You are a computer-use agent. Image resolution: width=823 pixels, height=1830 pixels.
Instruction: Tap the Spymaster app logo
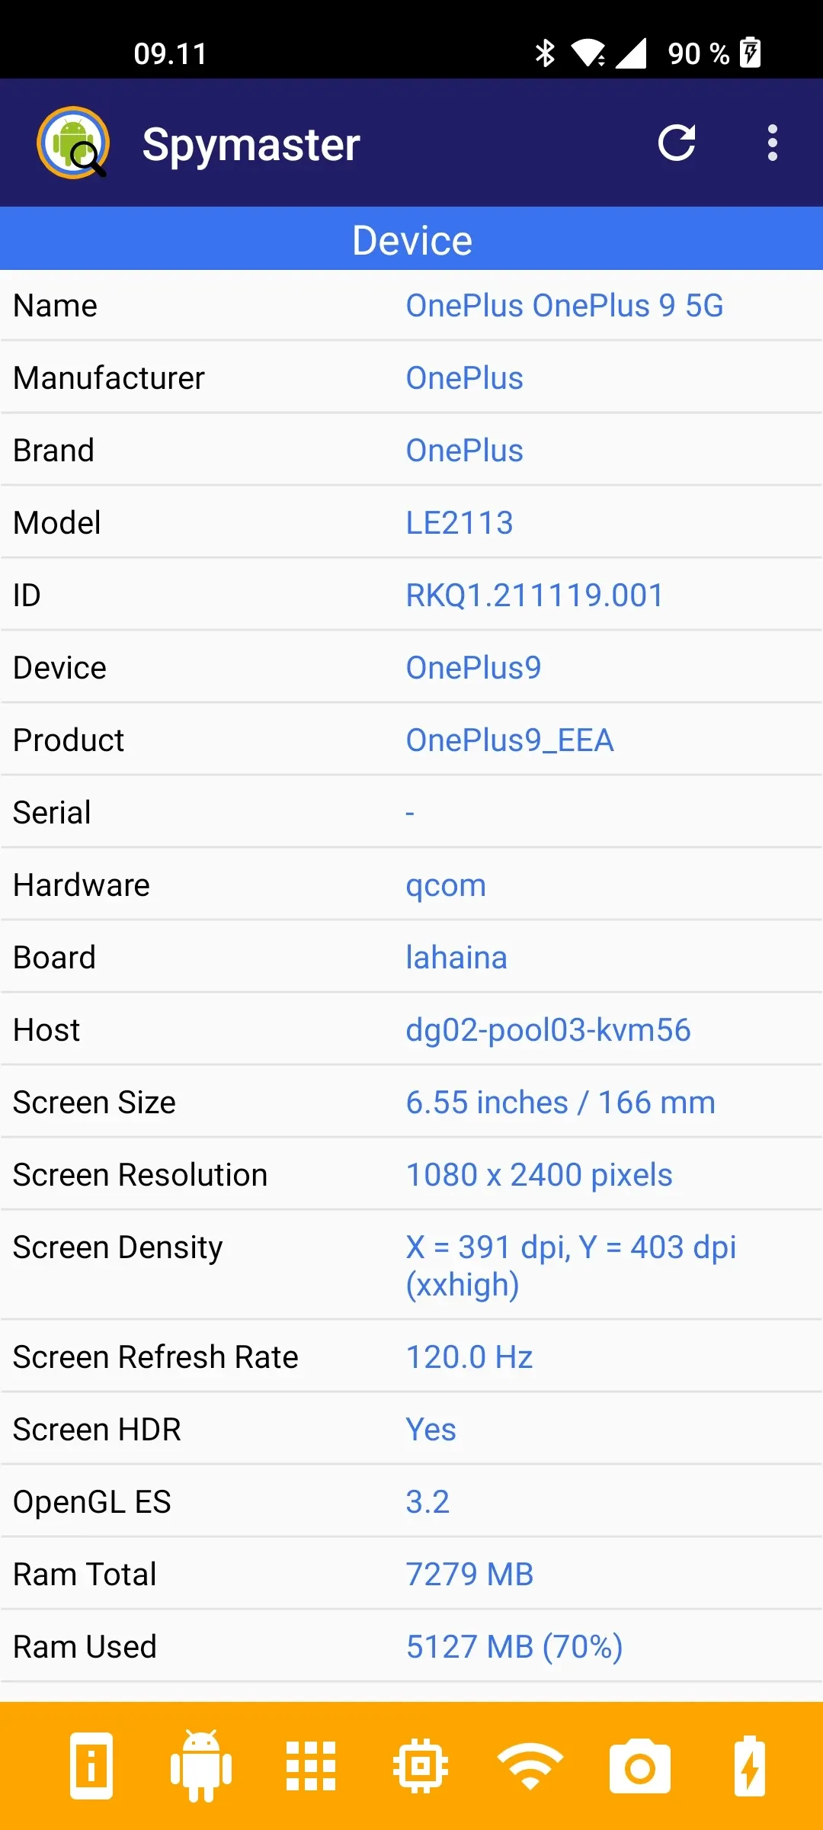pyautogui.click(x=73, y=143)
